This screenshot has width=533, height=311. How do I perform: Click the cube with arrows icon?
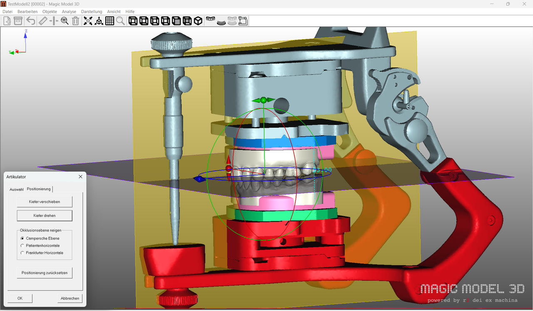pyautogui.click(x=99, y=21)
